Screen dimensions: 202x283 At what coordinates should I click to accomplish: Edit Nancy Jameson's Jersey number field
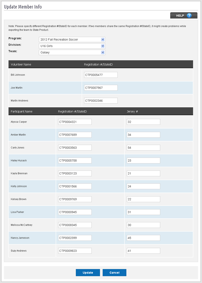[143, 238]
